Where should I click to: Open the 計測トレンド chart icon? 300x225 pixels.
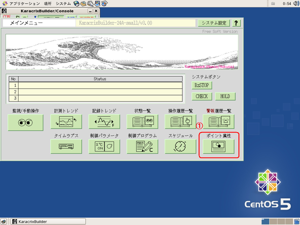(x=66, y=121)
